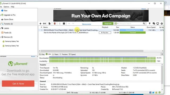Close the left sidebar uTorrent advertisement
Viewport: 170px width, 95px height.
[37, 56]
